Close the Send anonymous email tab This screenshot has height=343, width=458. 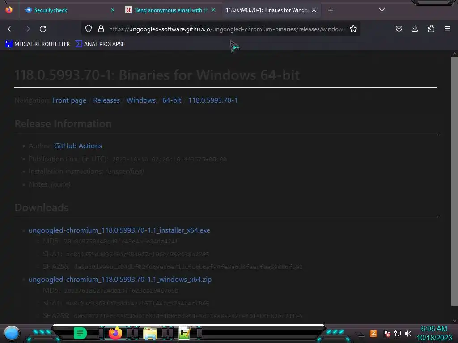pos(213,10)
